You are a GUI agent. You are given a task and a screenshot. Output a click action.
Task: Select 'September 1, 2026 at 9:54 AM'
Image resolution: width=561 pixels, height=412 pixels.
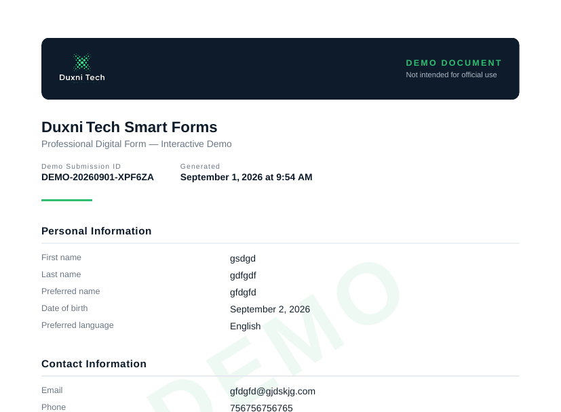pyautogui.click(x=246, y=178)
